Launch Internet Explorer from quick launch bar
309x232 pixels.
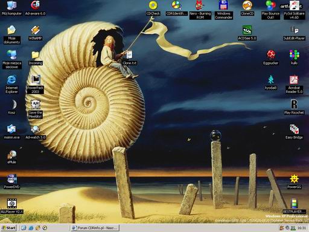[31, 228]
